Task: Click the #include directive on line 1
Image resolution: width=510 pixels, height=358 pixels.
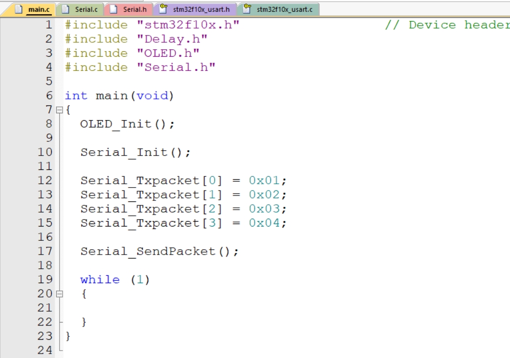Action: click(96, 25)
